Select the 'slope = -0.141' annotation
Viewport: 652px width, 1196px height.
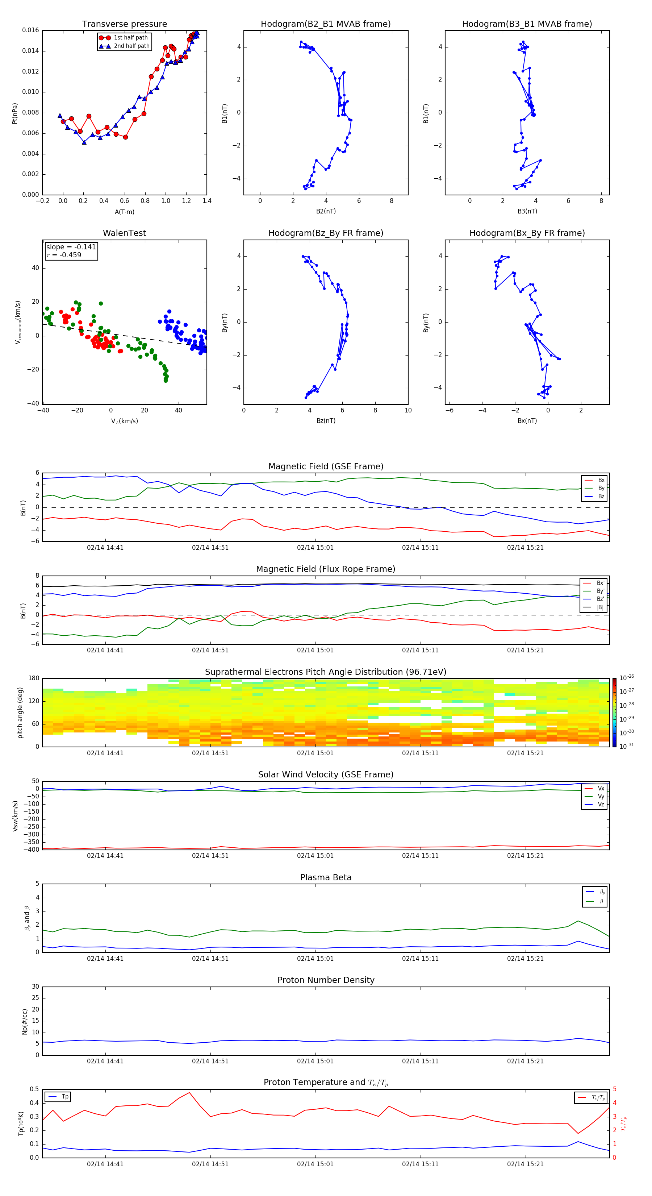click(71, 247)
